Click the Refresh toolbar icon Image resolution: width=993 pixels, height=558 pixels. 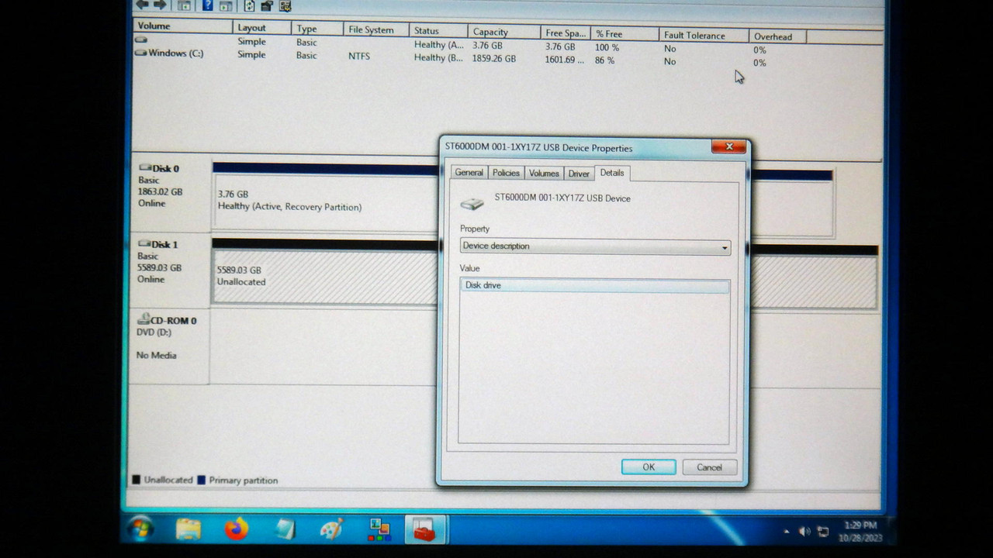[x=249, y=5]
